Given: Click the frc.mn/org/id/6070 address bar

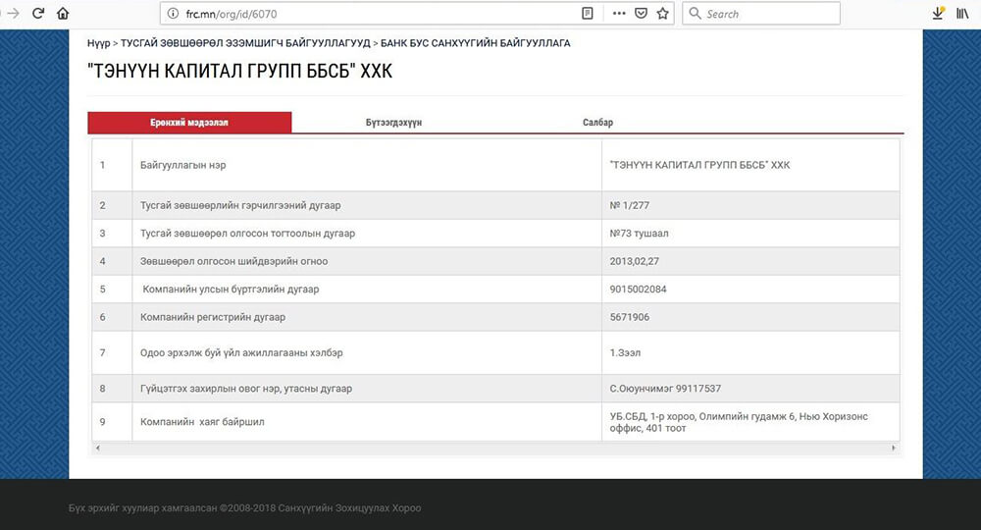Looking at the screenshot, I should point(373,14).
